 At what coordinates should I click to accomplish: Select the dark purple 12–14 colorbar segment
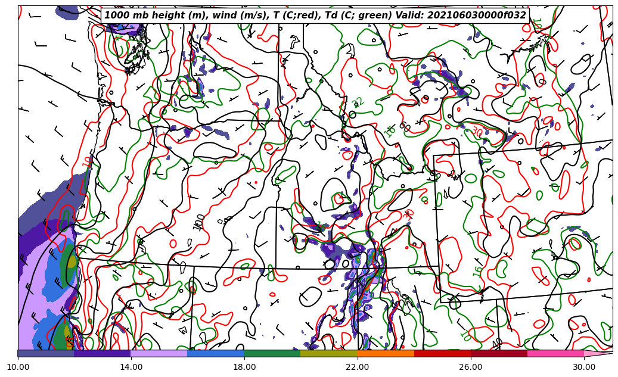pos(103,353)
